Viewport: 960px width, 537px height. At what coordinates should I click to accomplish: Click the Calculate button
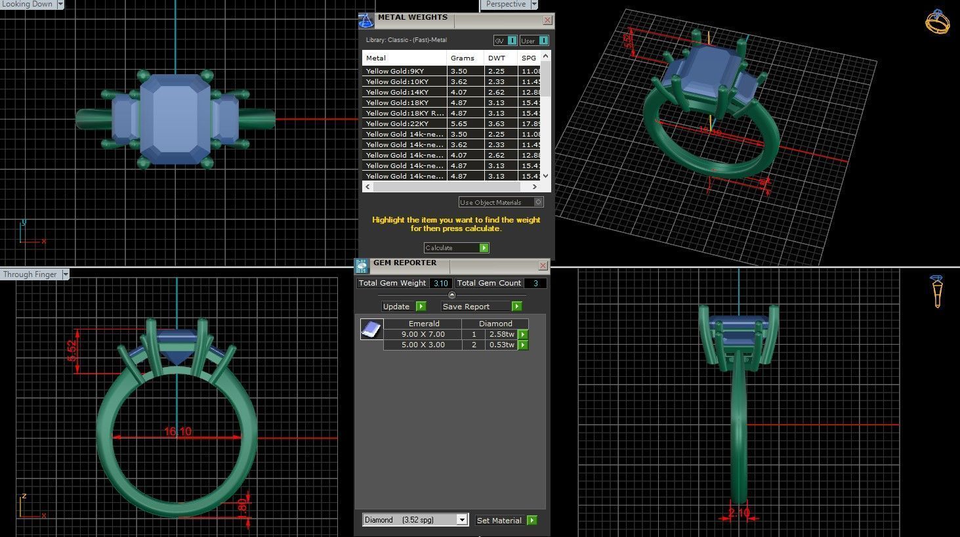[456, 247]
